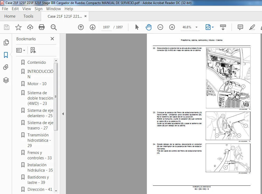Open the Help menu
This screenshot has width=262, height=194.
point(69,9)
